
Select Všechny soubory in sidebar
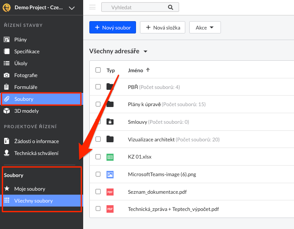(33, 201)
